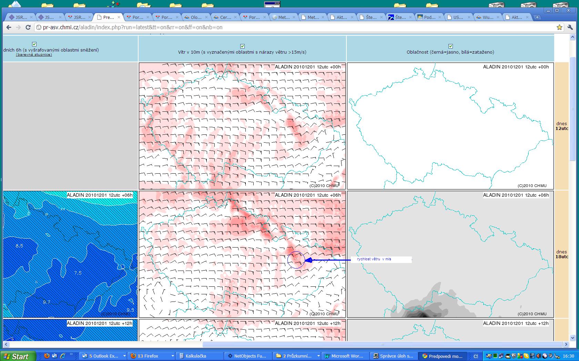Expand the 13 Firefox taskbar group
The height and width of the screenshot is (361, 579).
pyautogui.click(x=173, y=356)
